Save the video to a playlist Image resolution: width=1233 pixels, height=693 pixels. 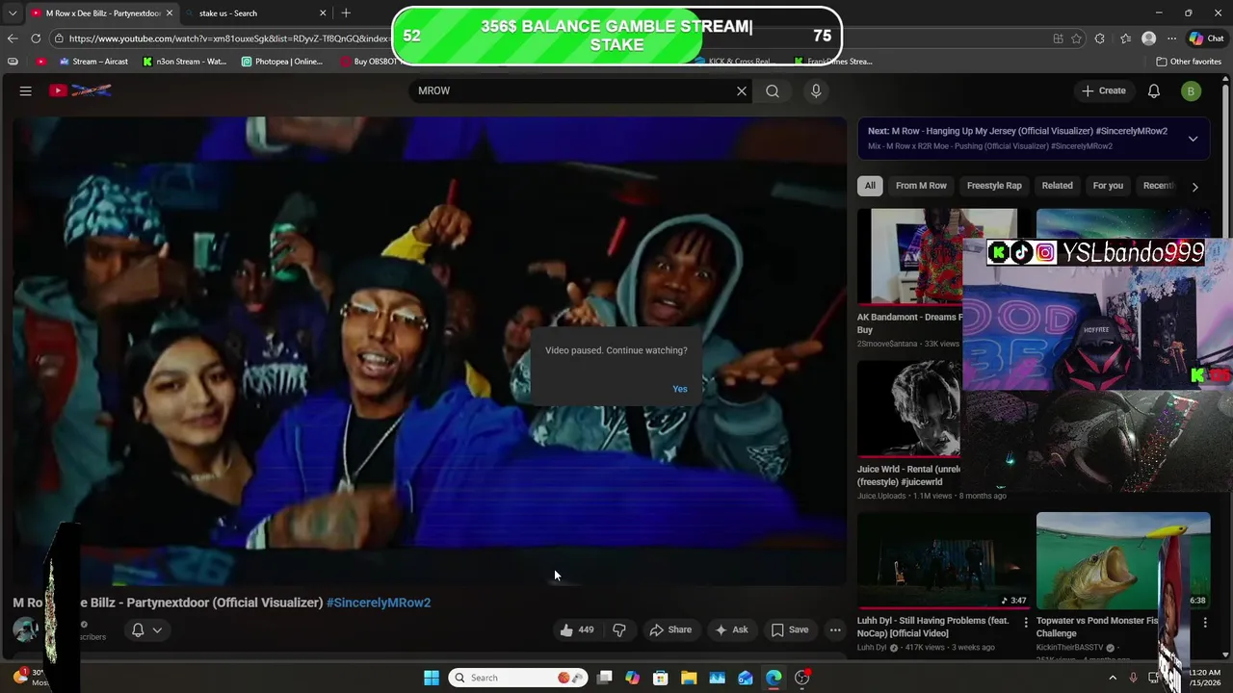click(x=790, y=629)
